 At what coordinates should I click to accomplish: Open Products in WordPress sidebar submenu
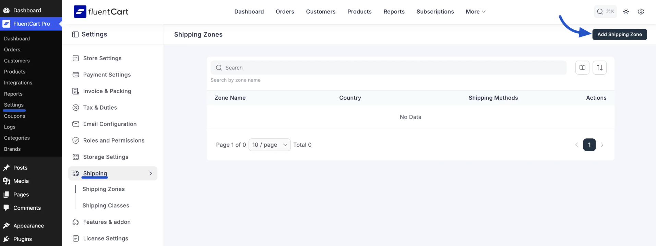tap(15, 72)
